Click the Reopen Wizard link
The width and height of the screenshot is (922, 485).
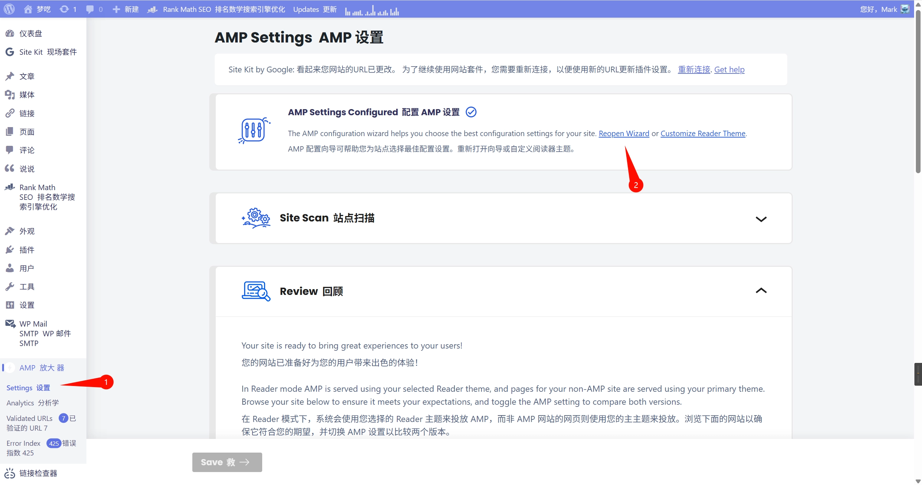tap(624, 134)
